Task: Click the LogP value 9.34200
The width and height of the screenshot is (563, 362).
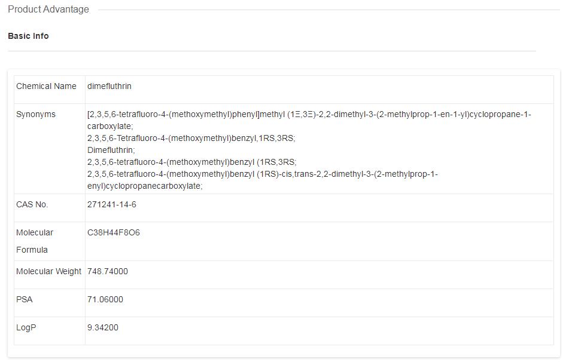Action: [x=103, y=327]
